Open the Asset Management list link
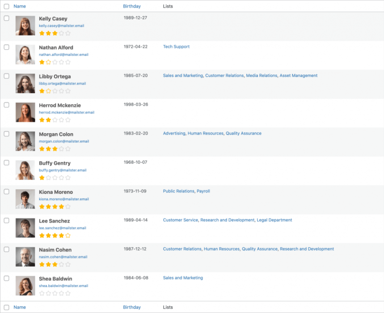This screenshot has width=384, height=313. pyautogui.click(x=299, y=76)
